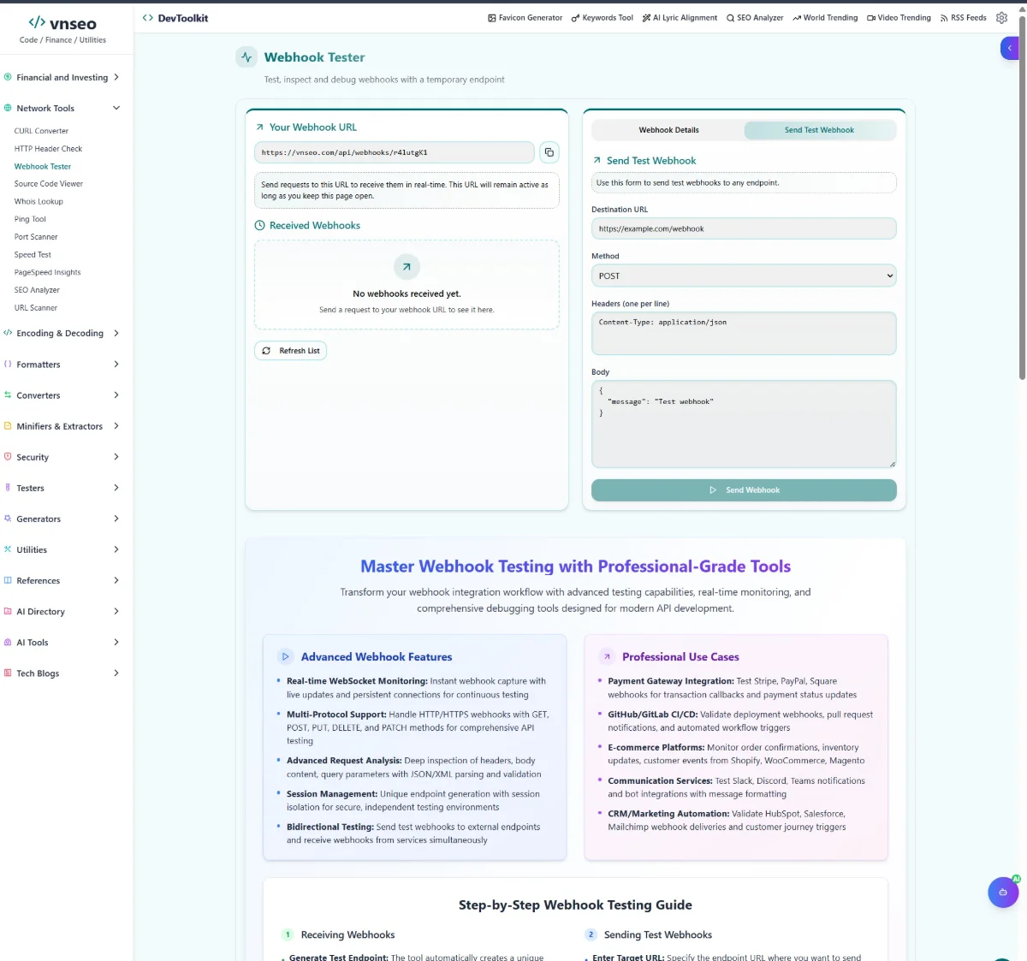The width and height of the screenshot is (1027, 961).
Task: Open the Favicon Generator tool
Action: click(x=525, y=17)
